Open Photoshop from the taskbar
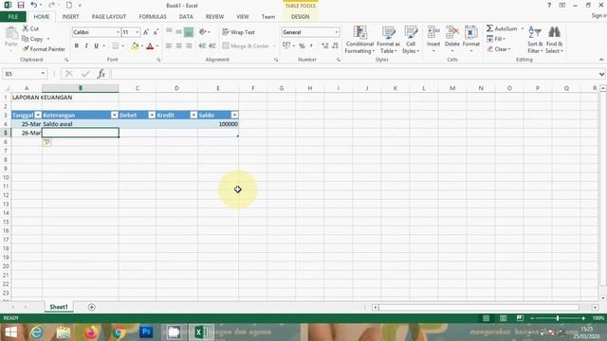 pos(146,332)
